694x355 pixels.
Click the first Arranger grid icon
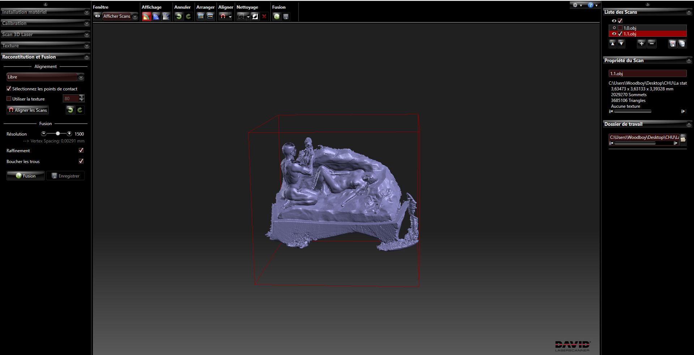coord(201,16)
